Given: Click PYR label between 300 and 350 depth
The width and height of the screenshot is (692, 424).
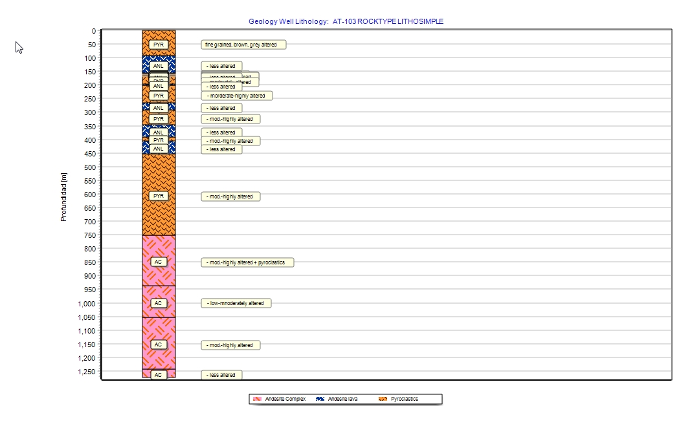Looking at the screenshot, I should click(x=159, y=119).
